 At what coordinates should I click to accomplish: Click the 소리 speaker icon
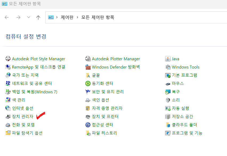click(168, 100)
